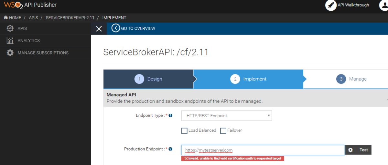
Task: Click the API Walkthrough text link
Action: [353, 5]
